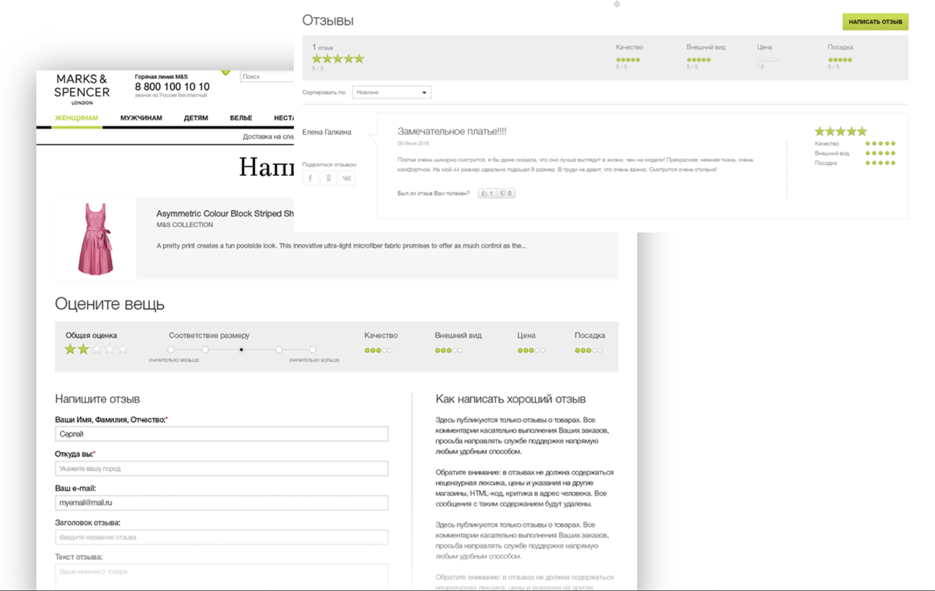Set overall rating to five stars

pos(122,349)
